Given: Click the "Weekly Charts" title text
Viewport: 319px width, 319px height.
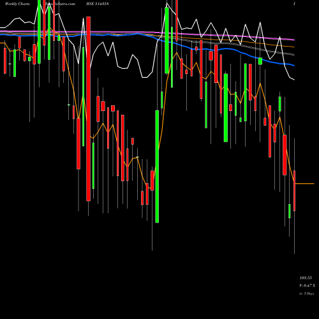Looking at the screenshot, I should pyautogui.click(x=17, y=4).
